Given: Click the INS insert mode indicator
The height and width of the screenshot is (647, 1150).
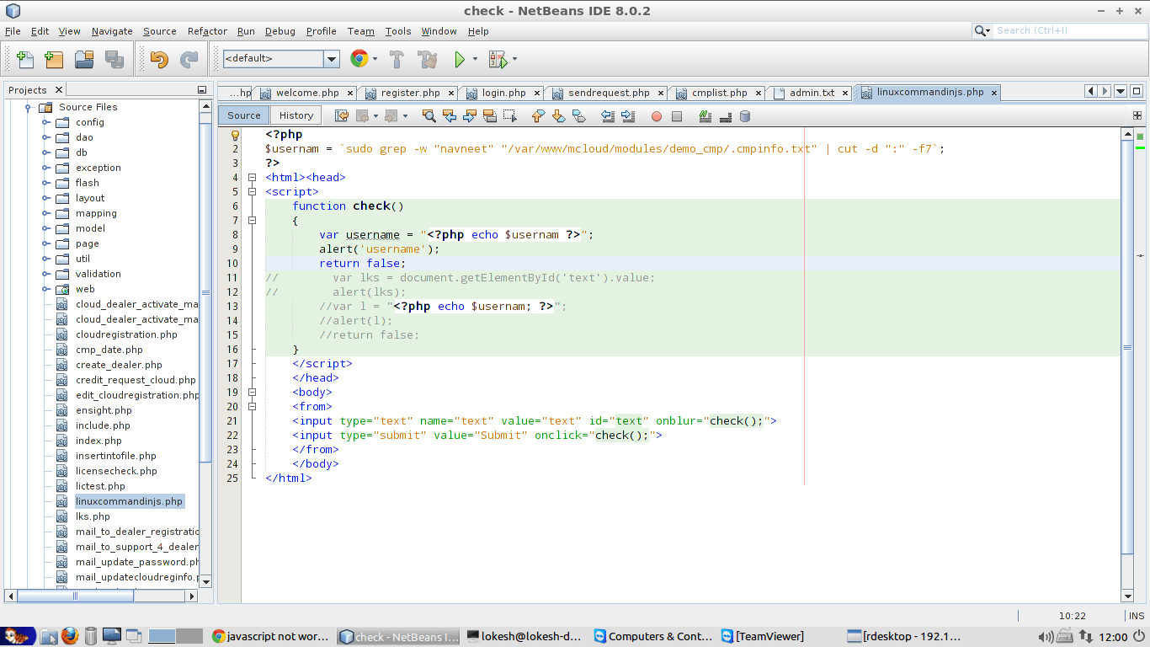Looking at the screenshot, I should click(x=1137, y=616).
